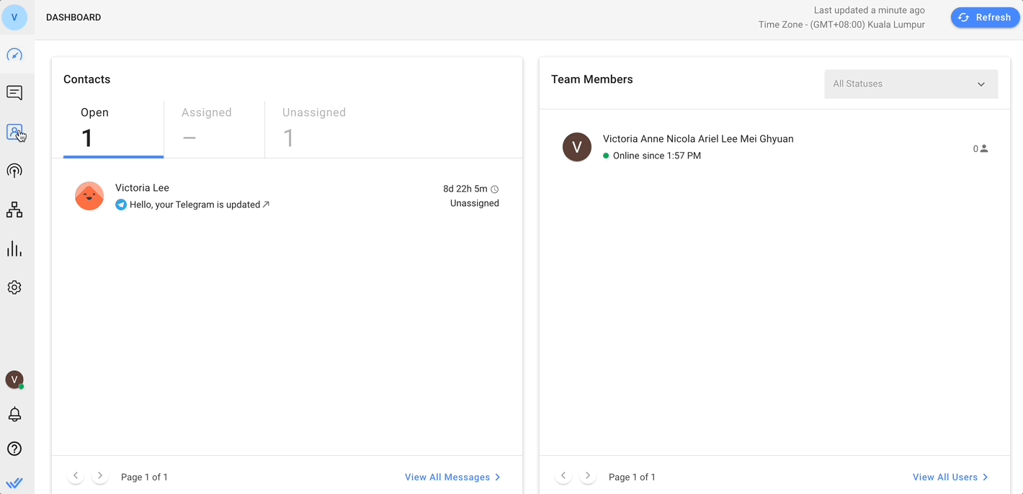1023x494 pixels.
Task: Open the Messages icon in sidebar
Action: [x=14, y=93]
